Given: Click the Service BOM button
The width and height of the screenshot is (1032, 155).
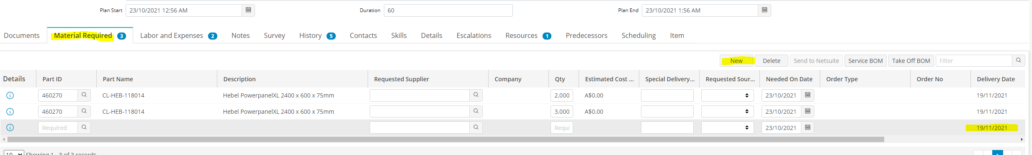Looking at the screenshot, I should click(865, 60).
